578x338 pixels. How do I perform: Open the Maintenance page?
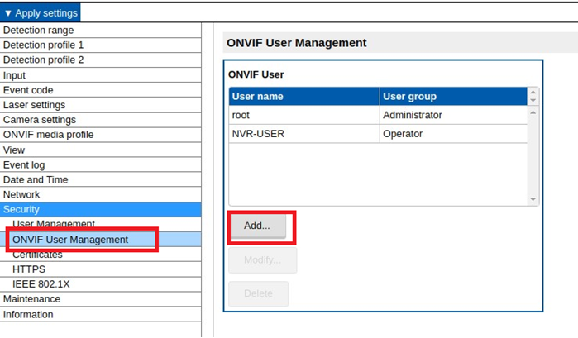31,298
